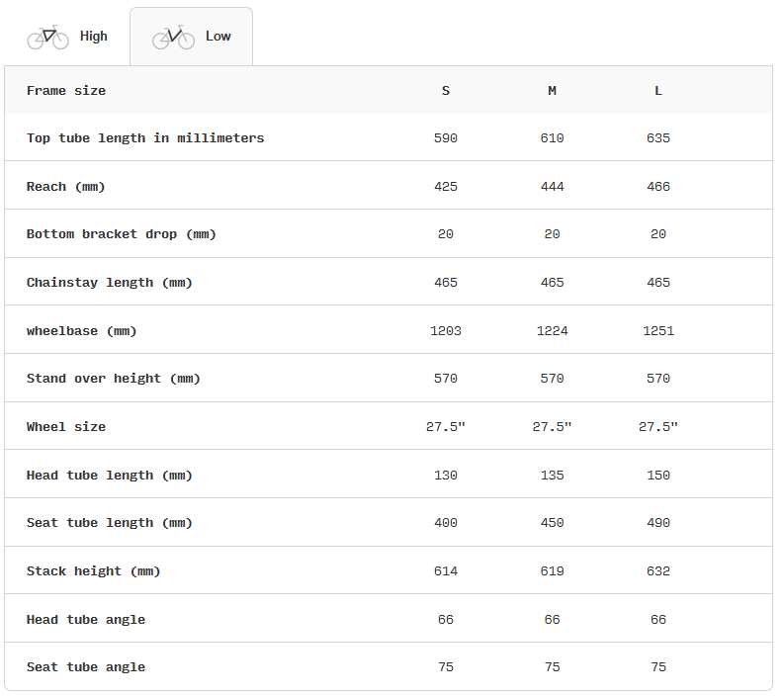Viewport: 781px width, 696px height.
Task: Select the Stack height value 619
Action: coord(552,571)
